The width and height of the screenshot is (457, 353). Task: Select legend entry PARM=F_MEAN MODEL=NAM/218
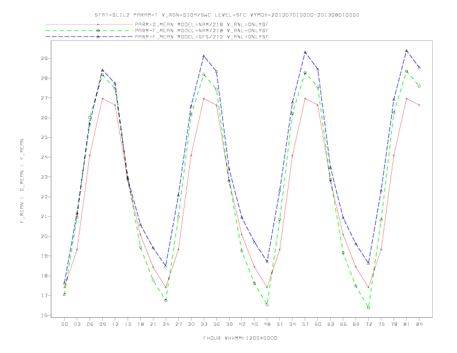(201, 31)
